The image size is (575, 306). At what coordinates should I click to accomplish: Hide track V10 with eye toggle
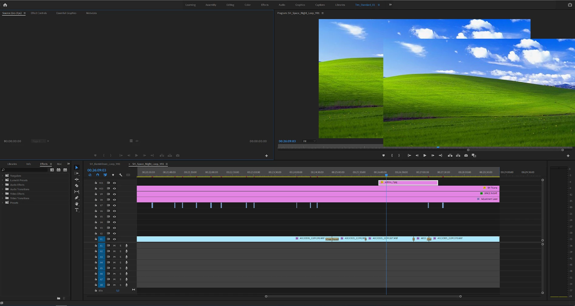114,189
